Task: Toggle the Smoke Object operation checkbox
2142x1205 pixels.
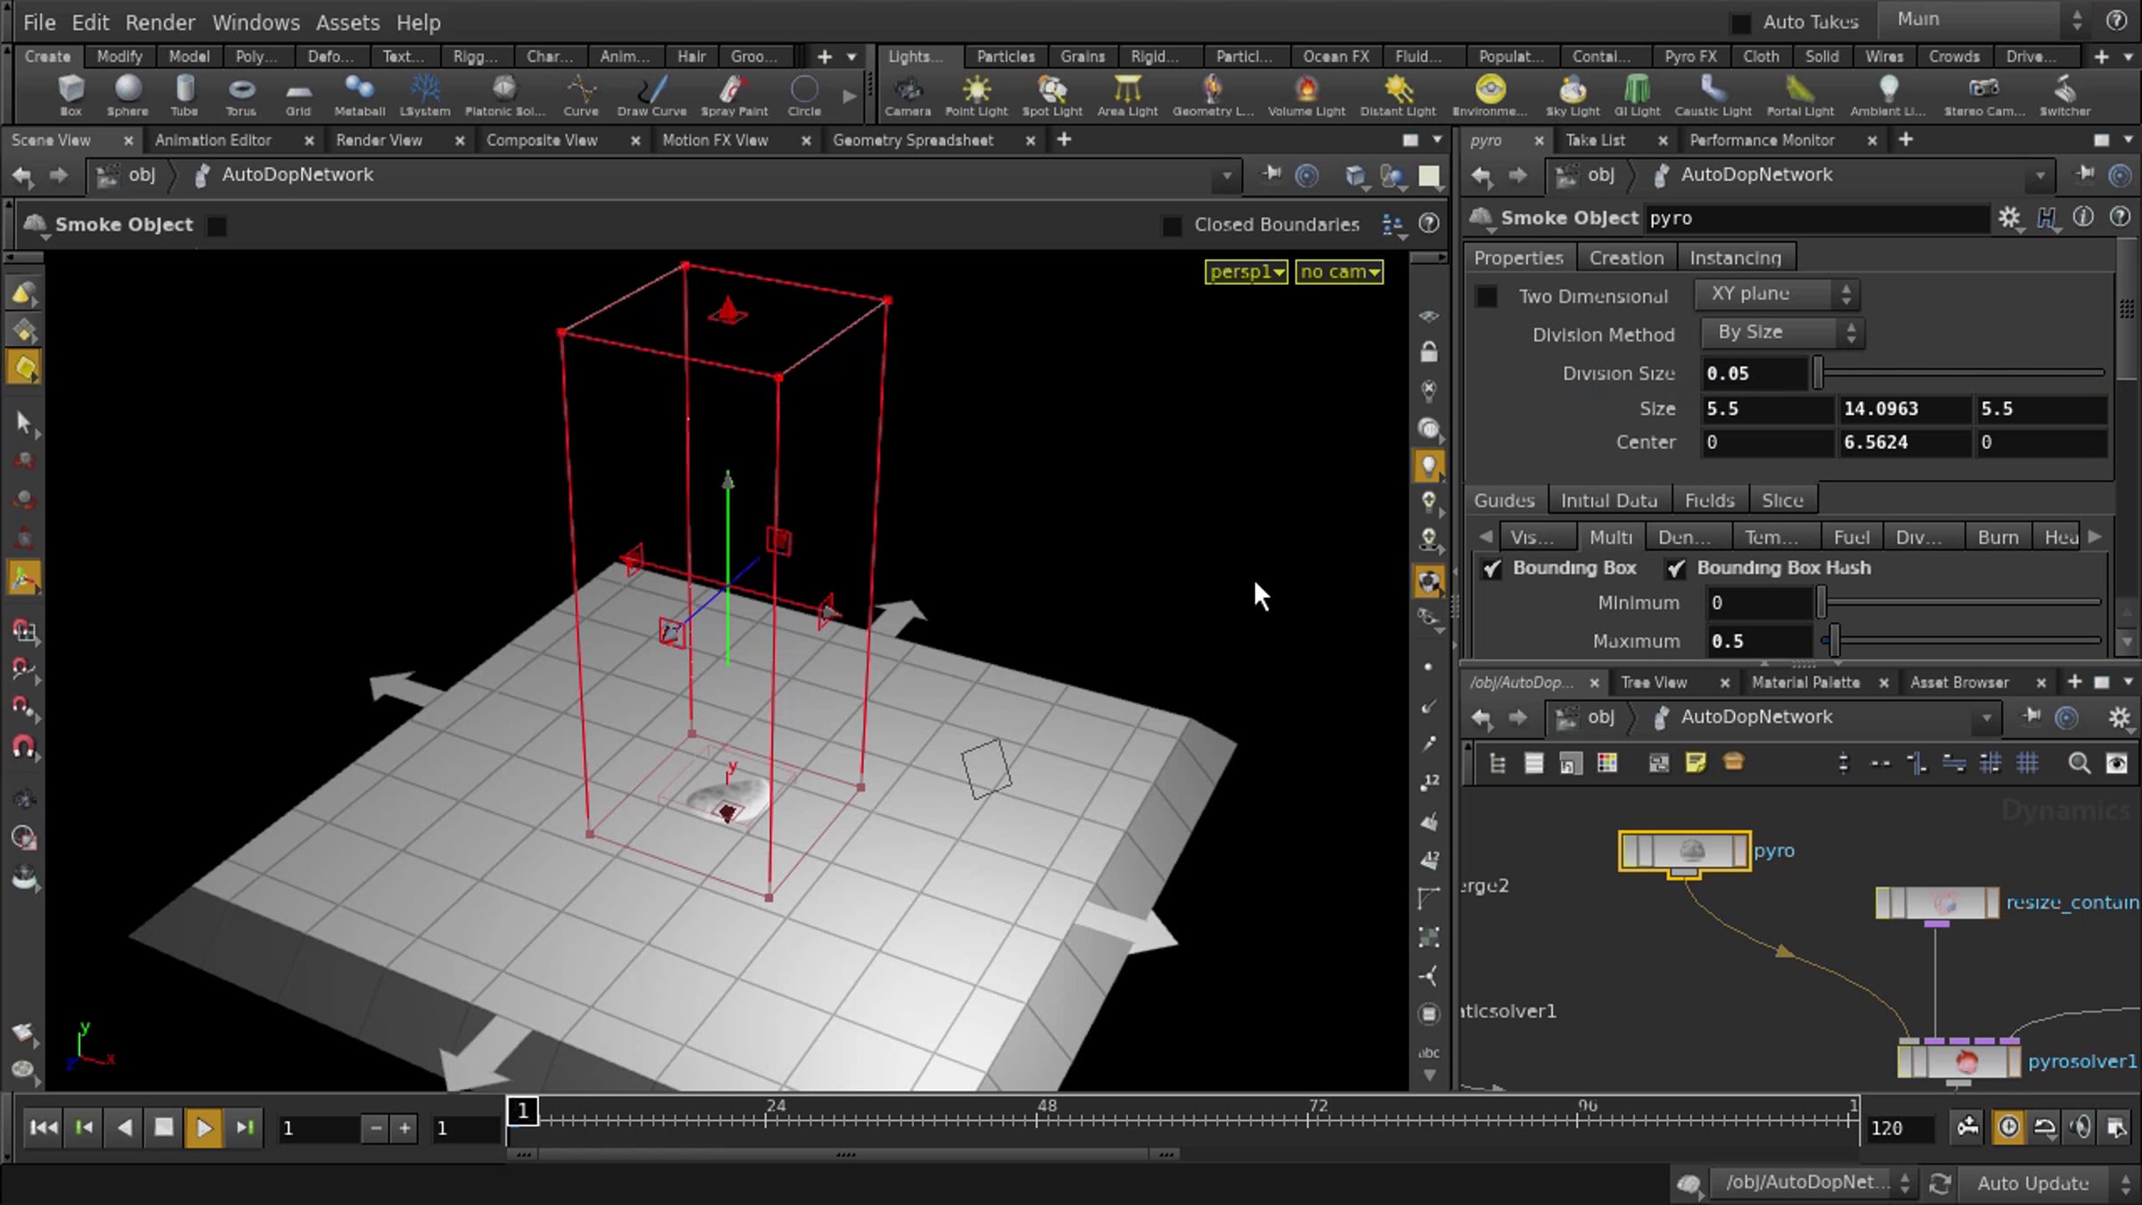Action: tap(217, 225)
